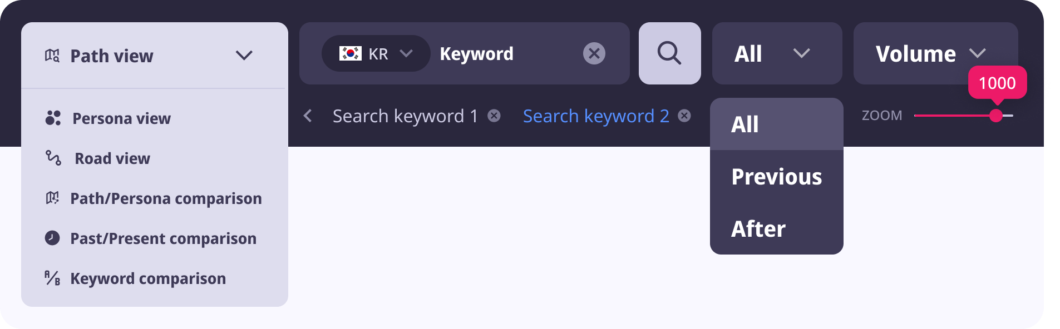Click the magnifying glass search button
Screen dimensions: 1060x329
[669, 53]
